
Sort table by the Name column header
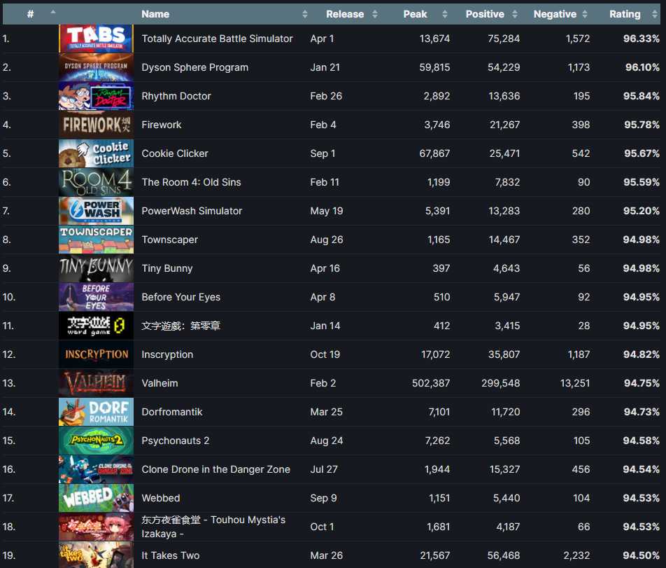155,14
